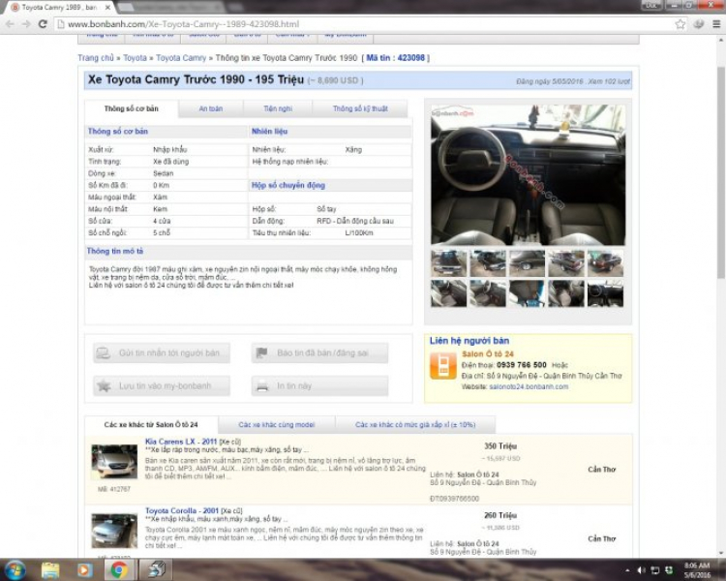Switch to the Tiện nghi tab

pos(278,108)
